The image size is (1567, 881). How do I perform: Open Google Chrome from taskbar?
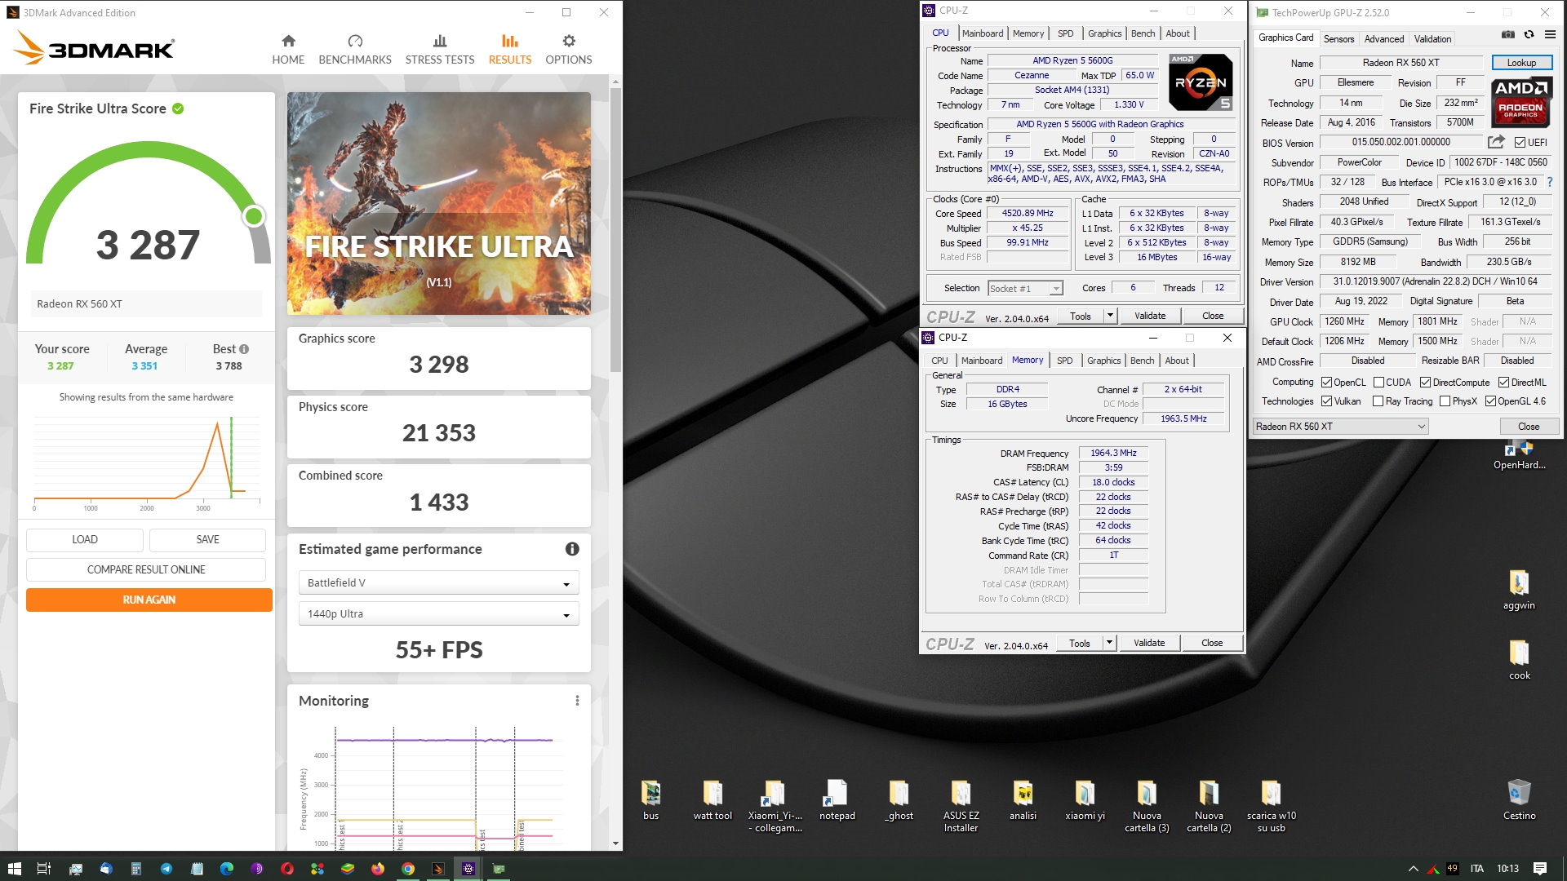pyautogui.click(x=408, y=869)
